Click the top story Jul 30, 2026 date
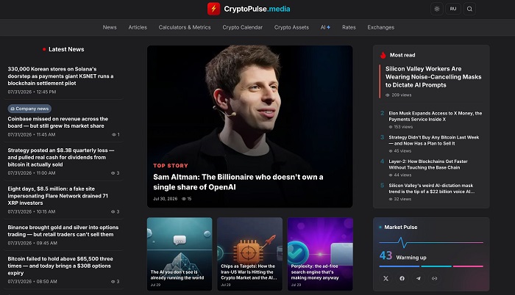Screen dimensions: 515x295 [166, 199]
